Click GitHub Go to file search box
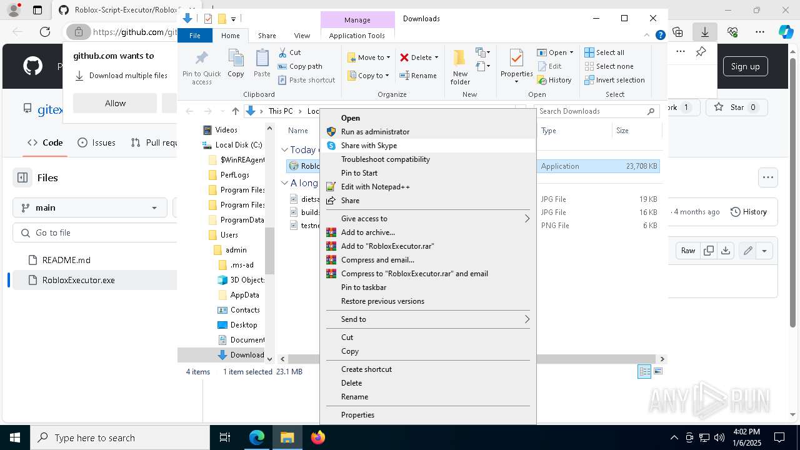The width and height of the screenshot is (800, 450). [94, 232]
